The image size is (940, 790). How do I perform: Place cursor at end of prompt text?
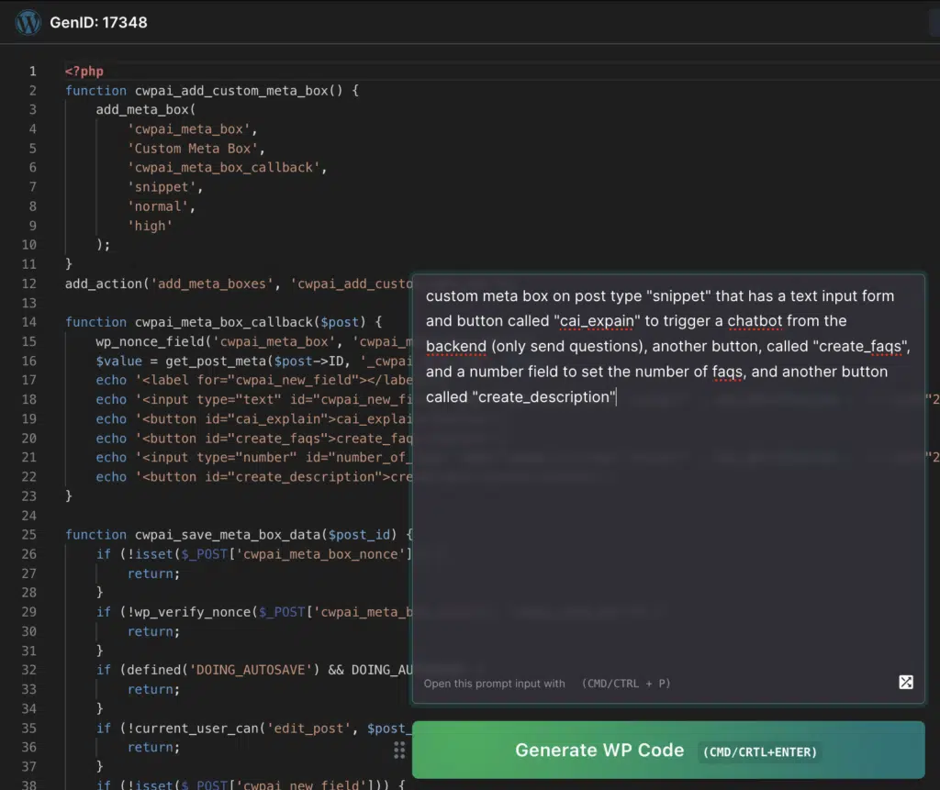(616, 397)
